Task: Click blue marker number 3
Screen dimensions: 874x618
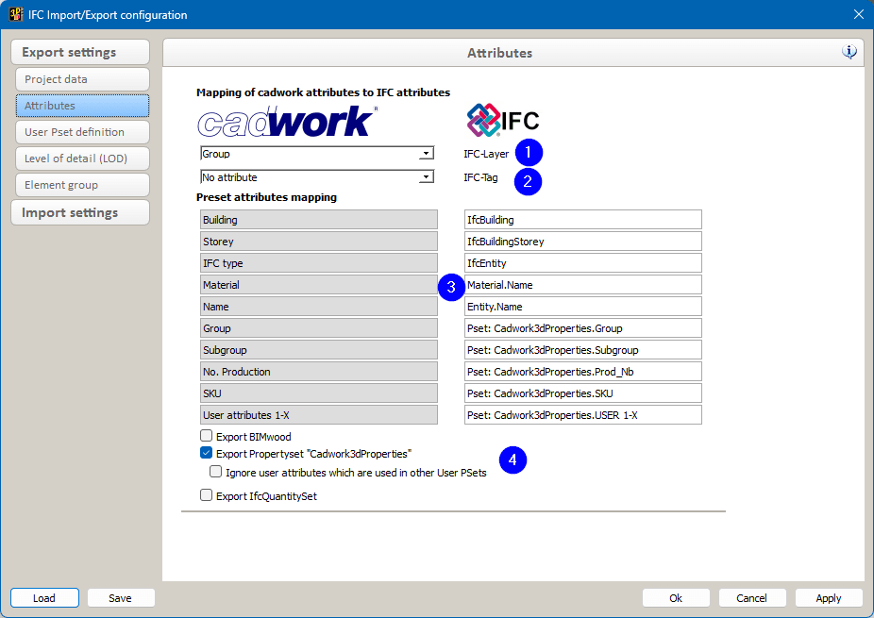Action: coord(452,287)
